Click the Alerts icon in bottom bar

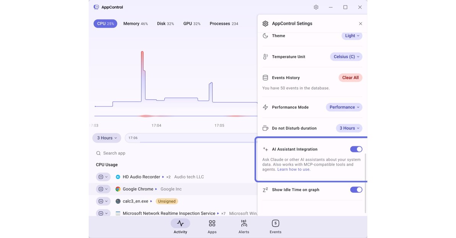[x=243, y=224]
